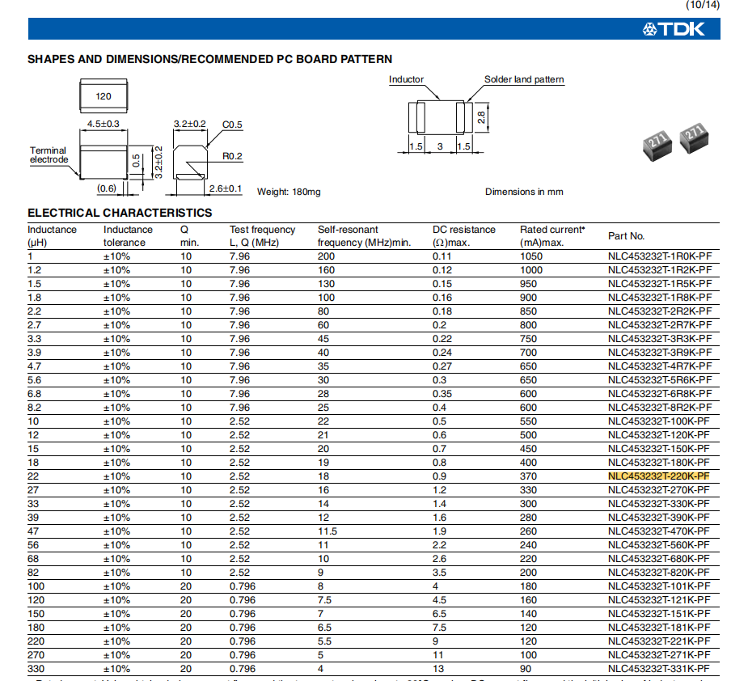This screenshot has width=748, height=681.
Task: Click the left inductor chip photo marked 271
Action: (x=657, y=146)
